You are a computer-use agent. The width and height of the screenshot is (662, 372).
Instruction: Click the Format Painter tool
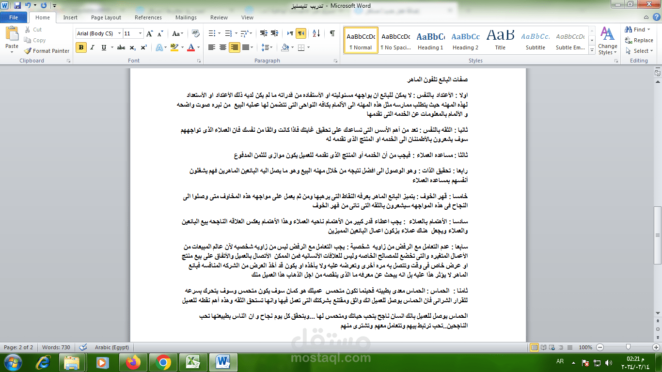tap(47, 51)
